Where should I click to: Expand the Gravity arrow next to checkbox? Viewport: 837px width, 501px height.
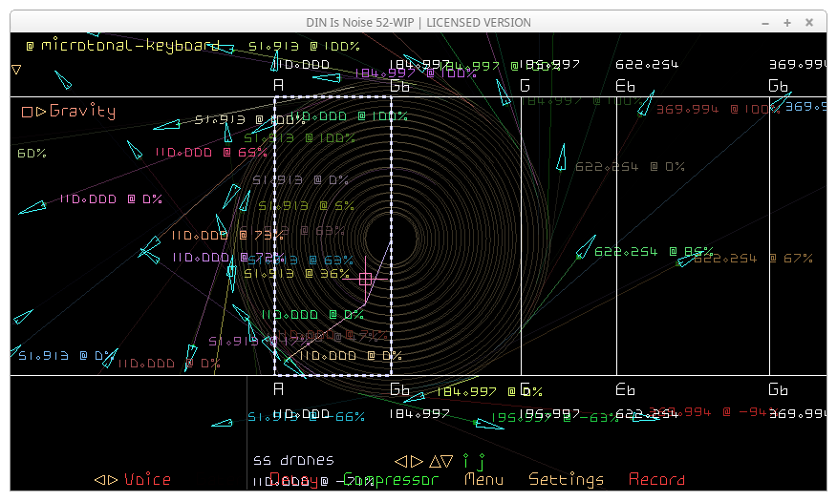click(x=41, y=112)
